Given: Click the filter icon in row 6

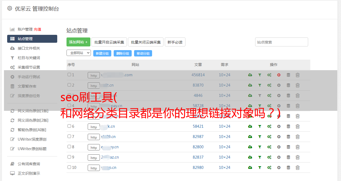Looking at the screenshot, I should click(260, 126).
